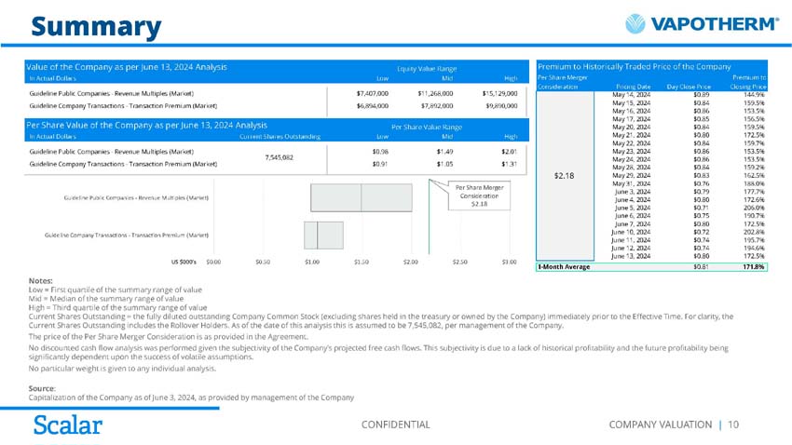792x445 pixels.
Task: Select the 1-Month Average row label
Action: click(567, 267)
